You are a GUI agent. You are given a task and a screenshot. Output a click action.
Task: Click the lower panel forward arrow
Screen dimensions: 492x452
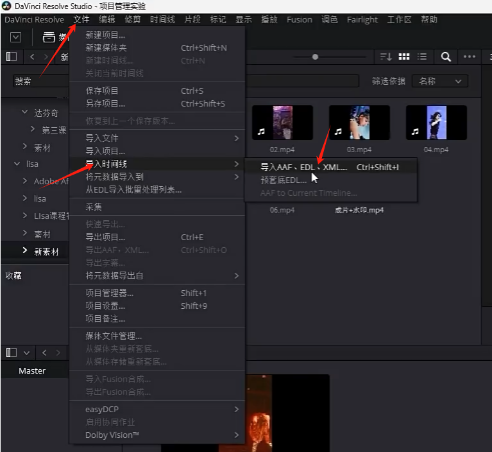pyautogui.click(x=58, y=352)
